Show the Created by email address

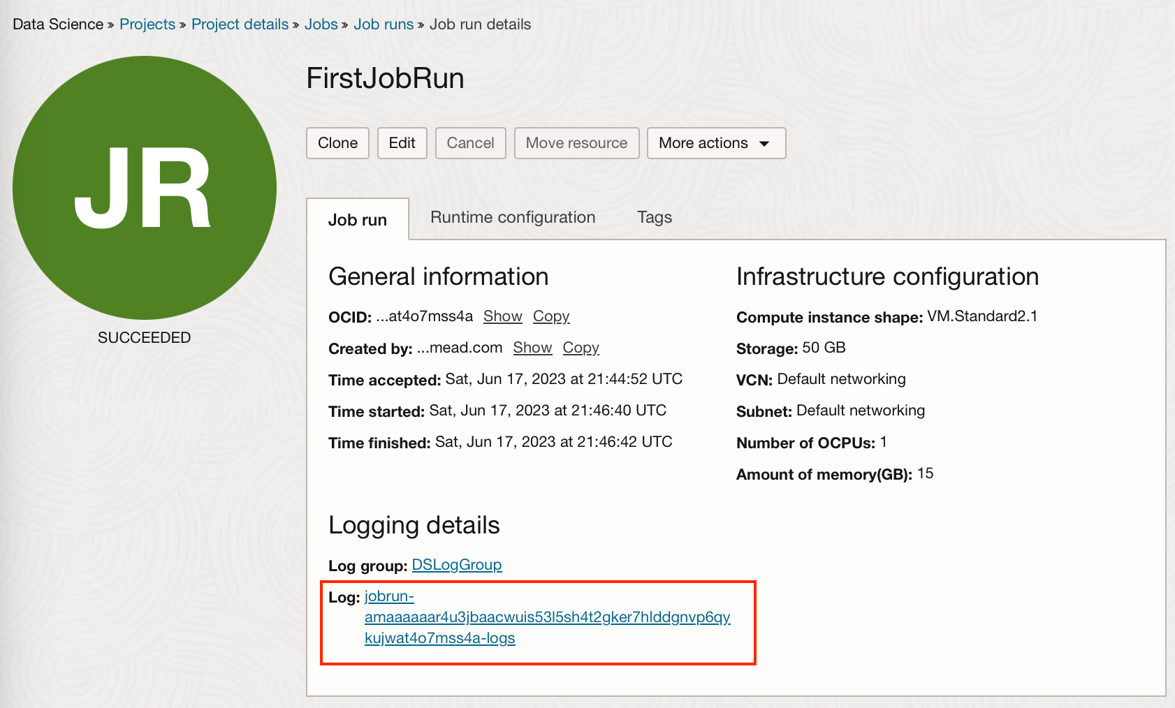point(533,348)
